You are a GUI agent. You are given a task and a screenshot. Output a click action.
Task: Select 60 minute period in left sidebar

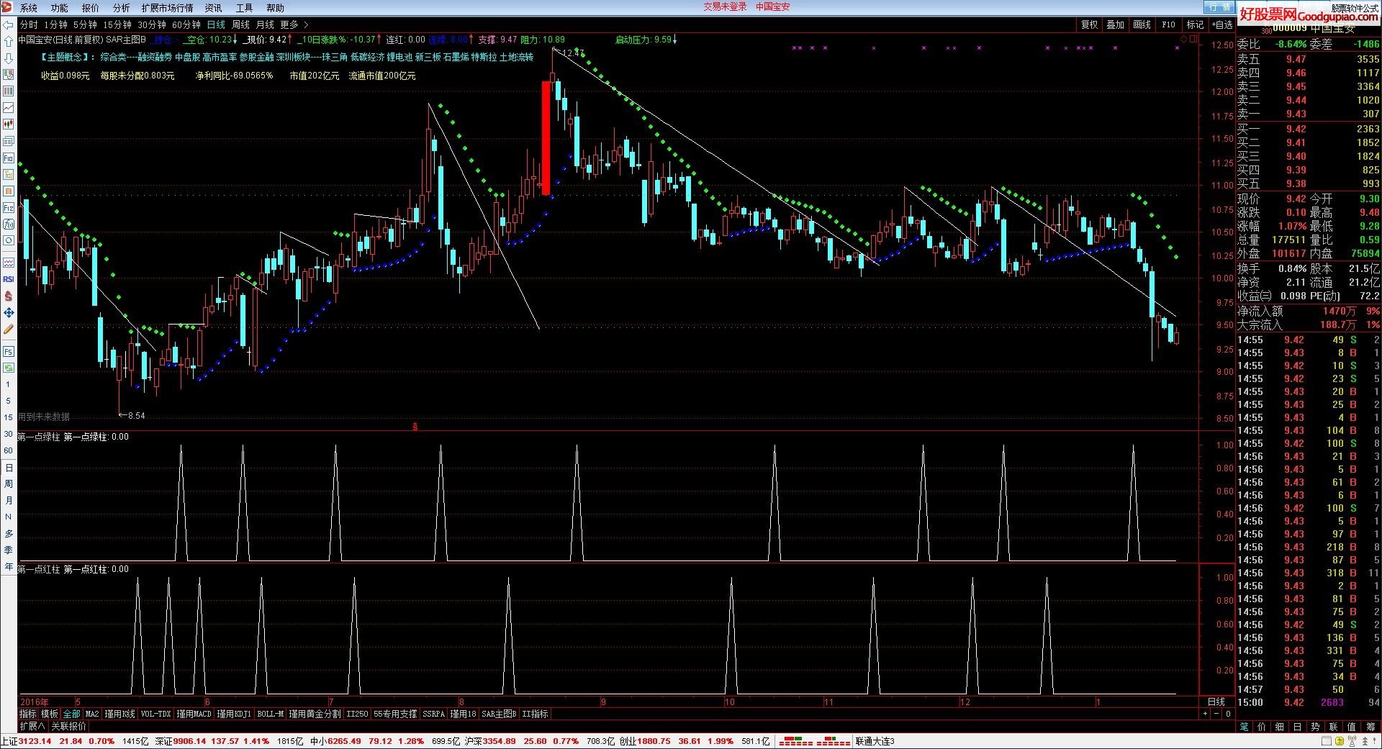[9, 450]
